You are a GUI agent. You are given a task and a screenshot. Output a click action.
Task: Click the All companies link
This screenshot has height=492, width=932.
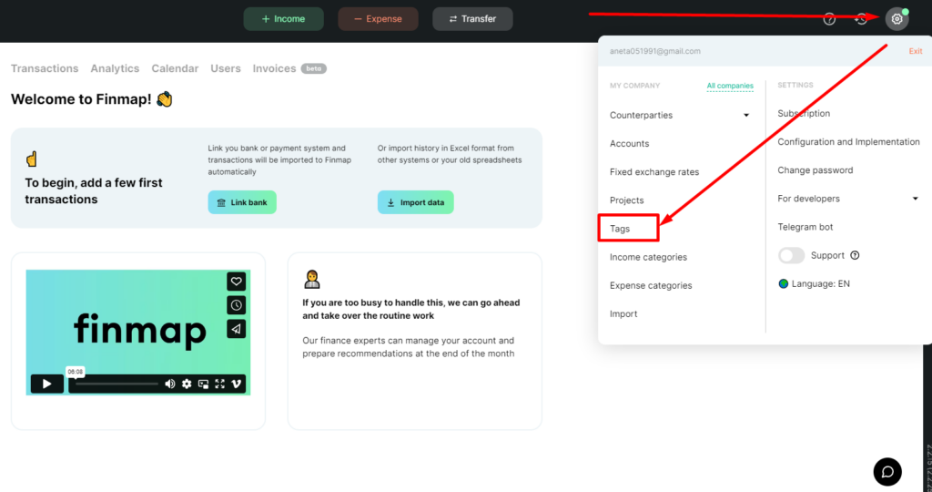pyautogui.click(x=730, y=86)
